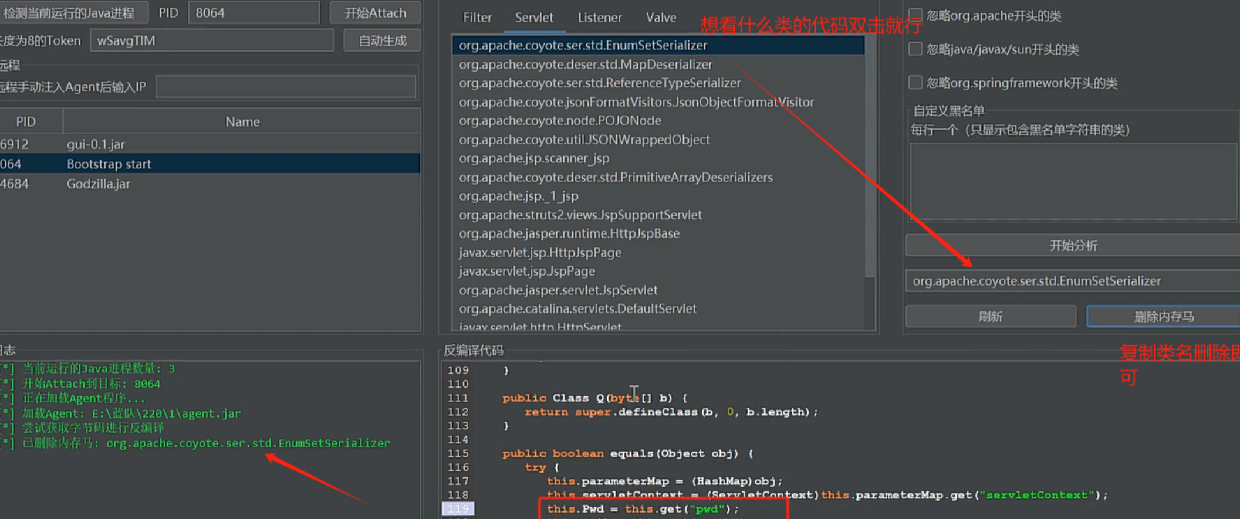The width and height of the screenshot is (1240, 519).
Task: Click the 删除内存马 button
Action: click(1163, 317)
